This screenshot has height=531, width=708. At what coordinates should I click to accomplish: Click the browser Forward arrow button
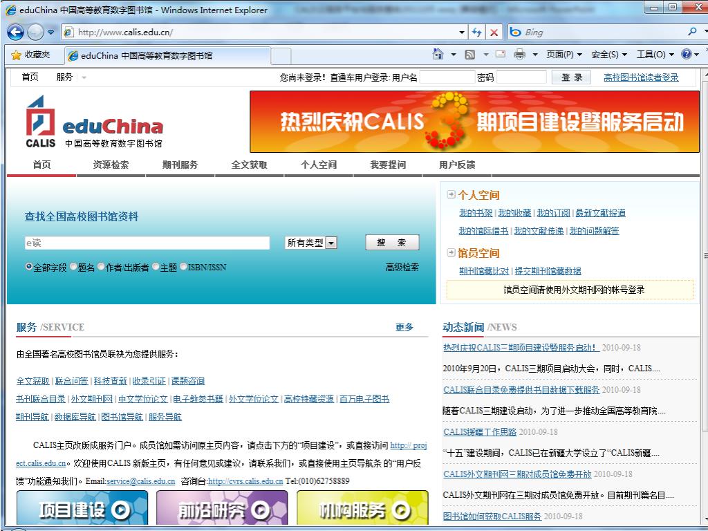(36, 32)
